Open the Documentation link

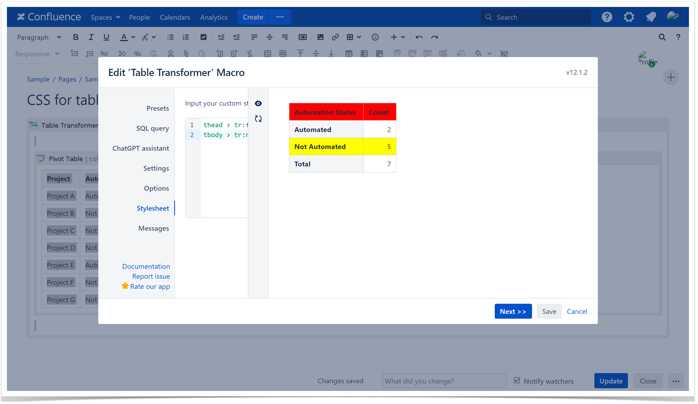pos(146,266)
